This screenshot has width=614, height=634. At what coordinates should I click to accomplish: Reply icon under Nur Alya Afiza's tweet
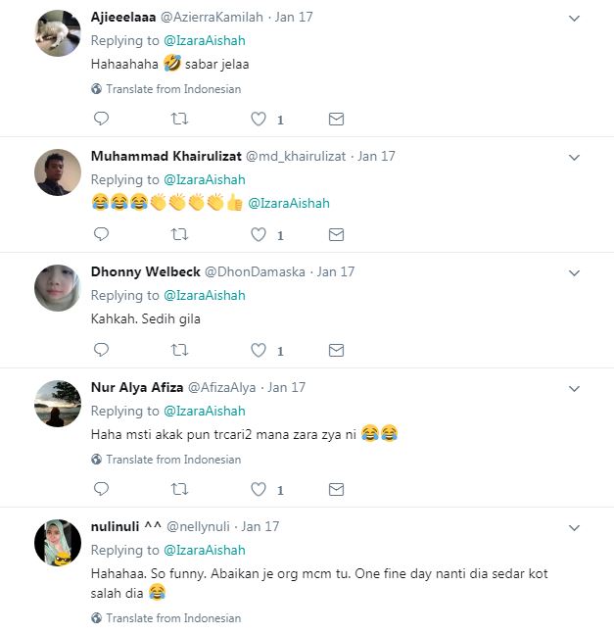pyautogui.click(x=101, y=488)
